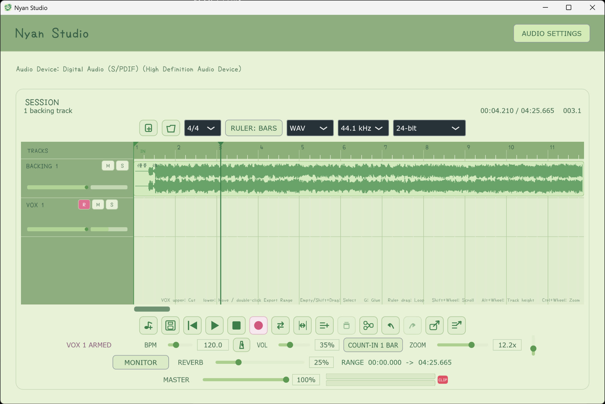Click the new session plus icon
This screenshot has width=605, height=404.
pyautogui.click(x=148, y=128)
